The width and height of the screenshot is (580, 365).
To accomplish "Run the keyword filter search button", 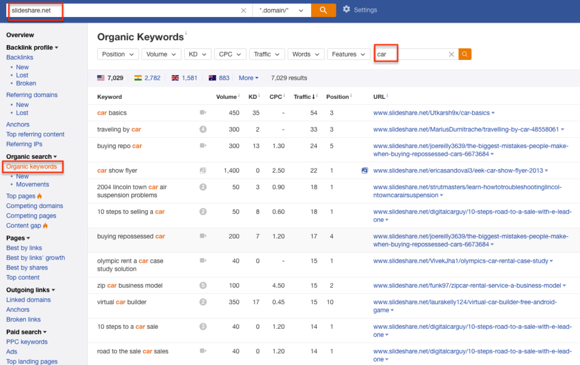I will coord(464,54).
